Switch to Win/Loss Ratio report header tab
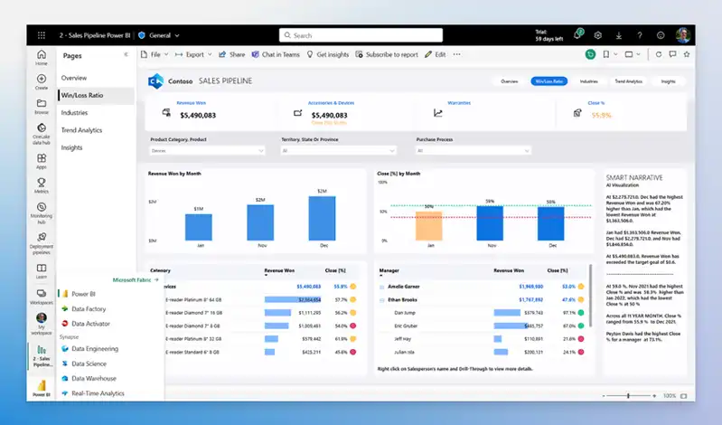Image resolution: width=722 pixels, height=425 pixels. tap(549, 81)
